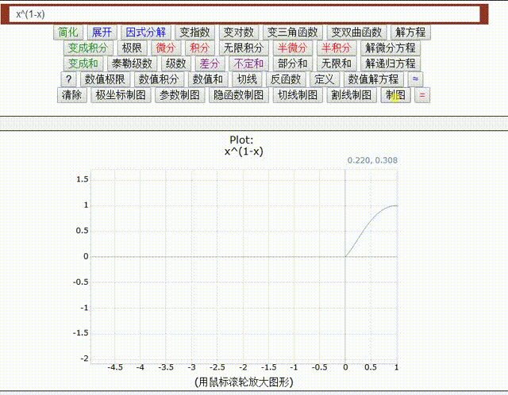Click the 积分 integrate button

[198, 48]
